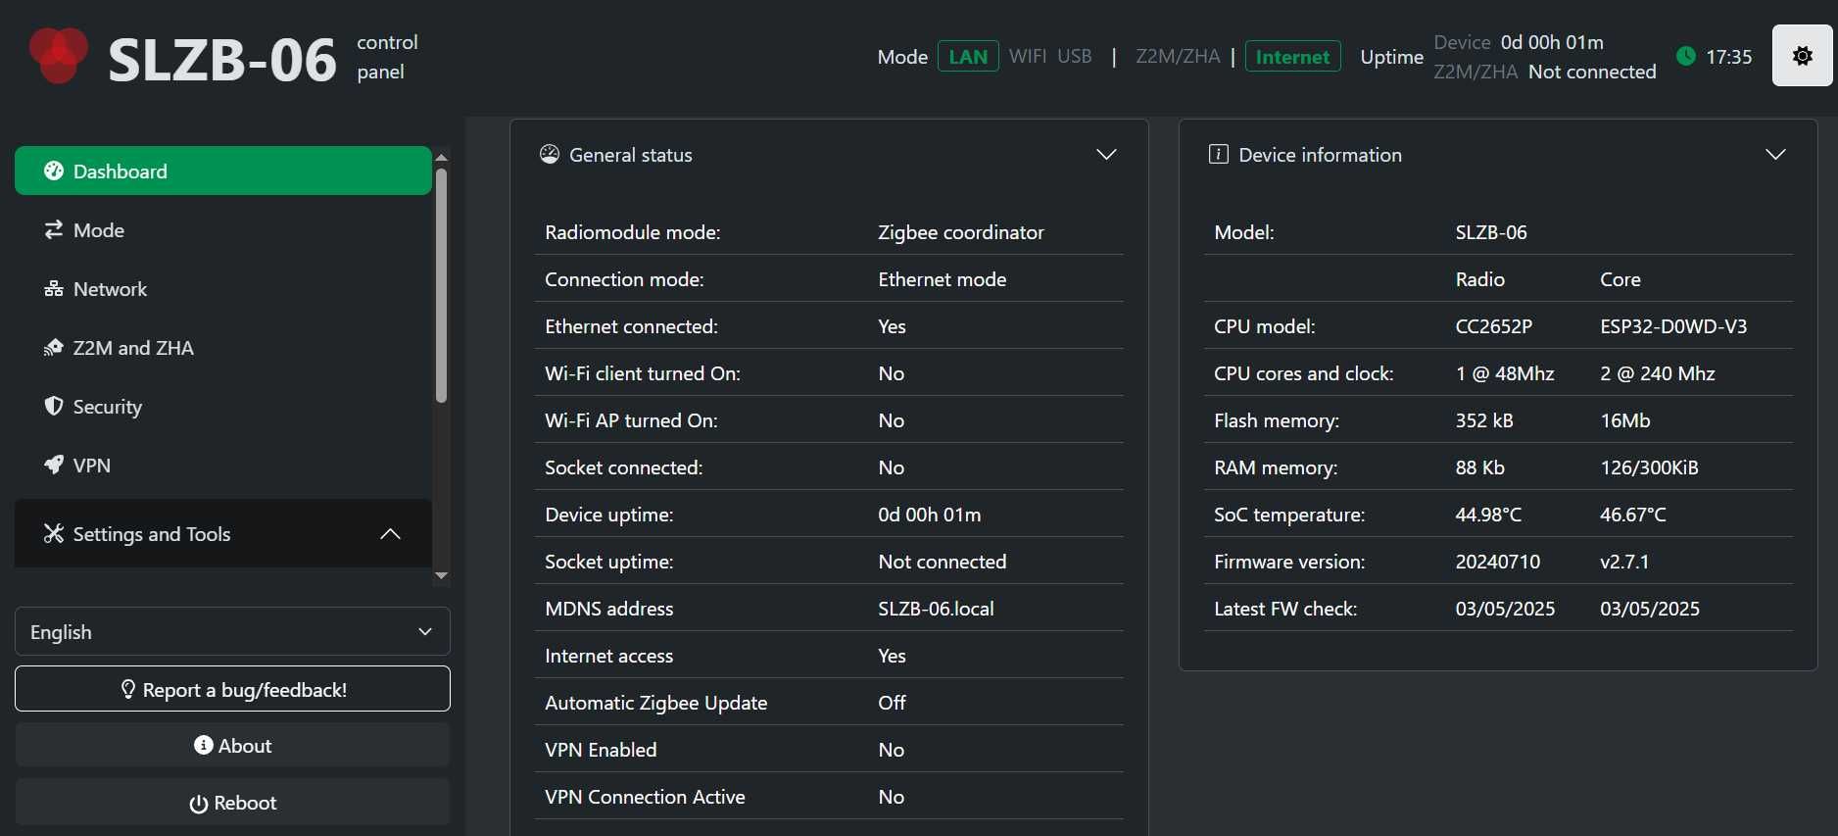Click the Socket uptime Not connected value
The width and height of the screenshot is (1838, 836).
pos(942,562)
